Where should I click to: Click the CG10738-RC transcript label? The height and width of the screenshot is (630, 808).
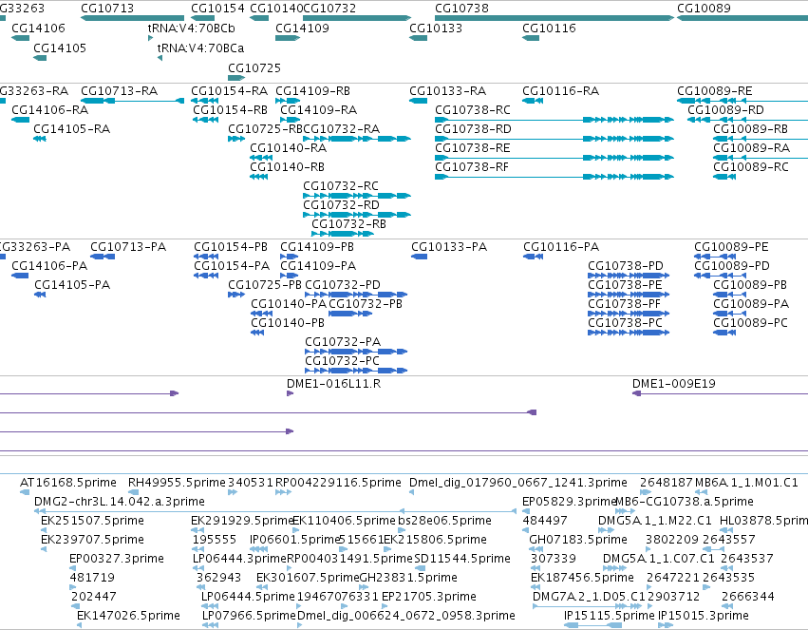point(473,110)
